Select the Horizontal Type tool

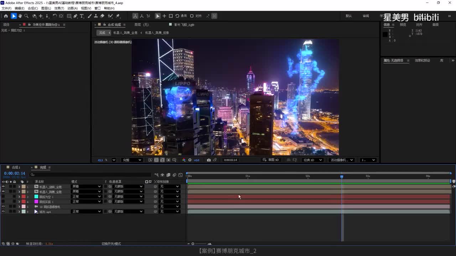82,16
